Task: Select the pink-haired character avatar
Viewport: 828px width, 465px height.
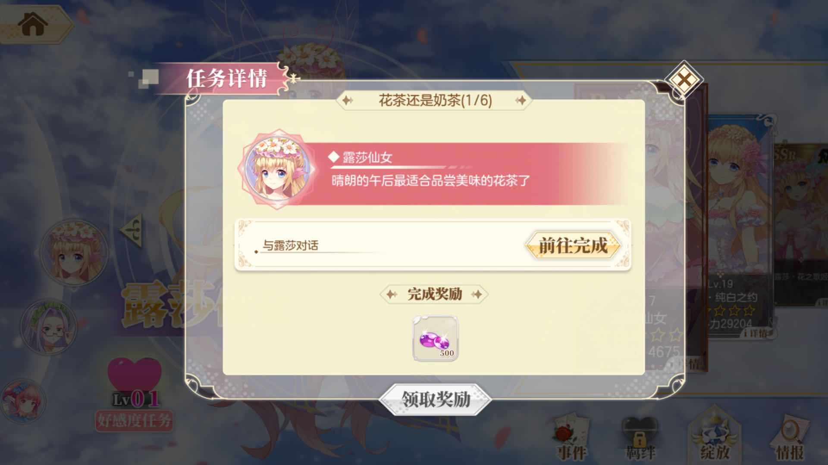Action: point(23,401)
